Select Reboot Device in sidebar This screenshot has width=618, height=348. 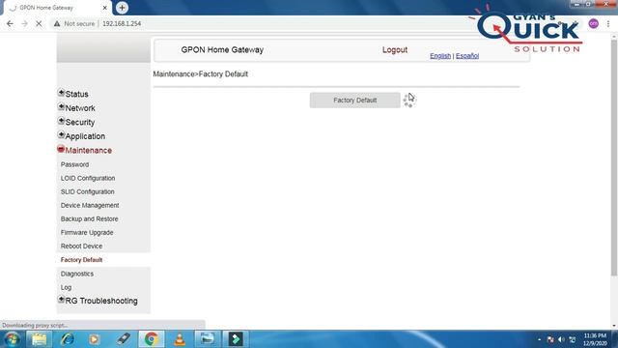(81, 246)
